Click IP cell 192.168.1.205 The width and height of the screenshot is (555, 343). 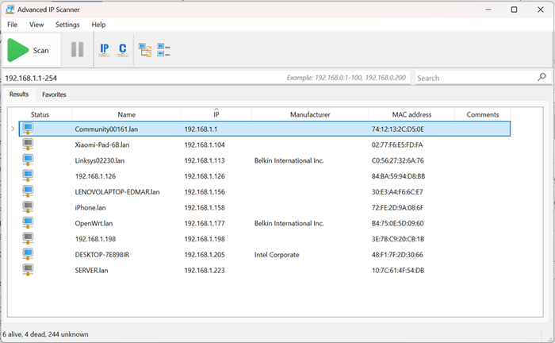205,254
